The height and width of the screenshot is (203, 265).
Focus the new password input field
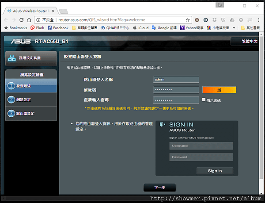[176, 90]
